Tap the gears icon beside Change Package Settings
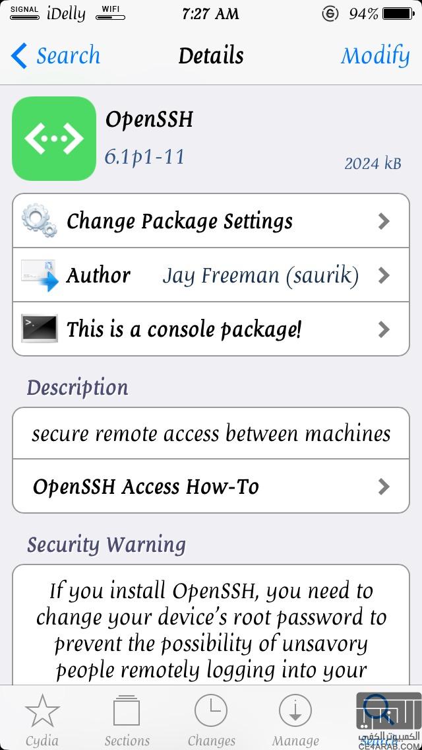422x750 pixels. coord(39,221)
